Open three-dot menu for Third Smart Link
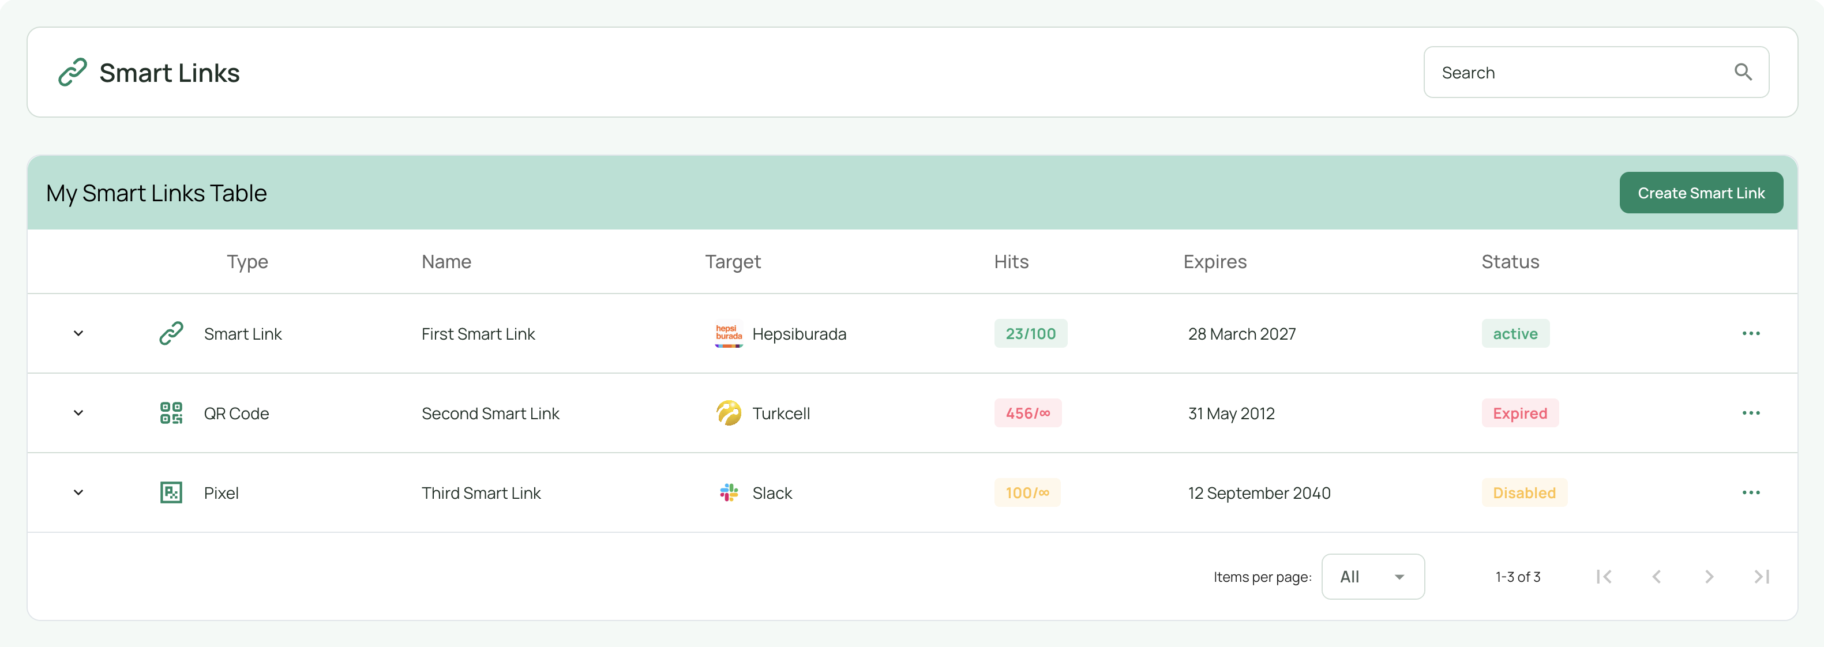Viewport: 1824px width, 647px height. click(x=1750, y=492)
